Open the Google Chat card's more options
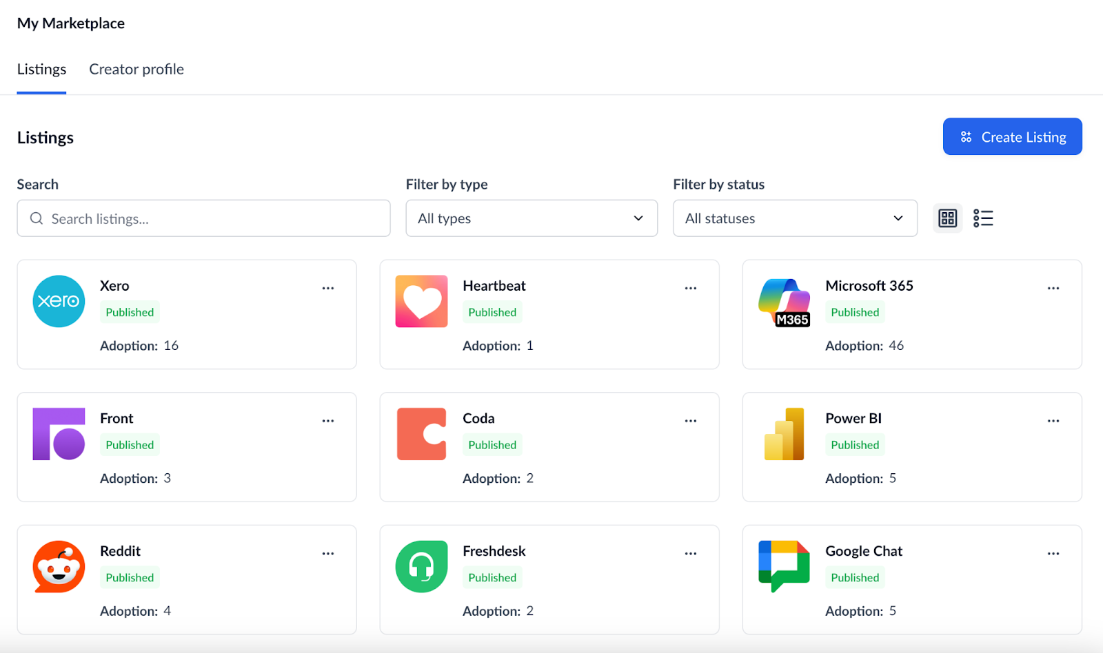This screenshot has height=653, width=1103. 1053,553
